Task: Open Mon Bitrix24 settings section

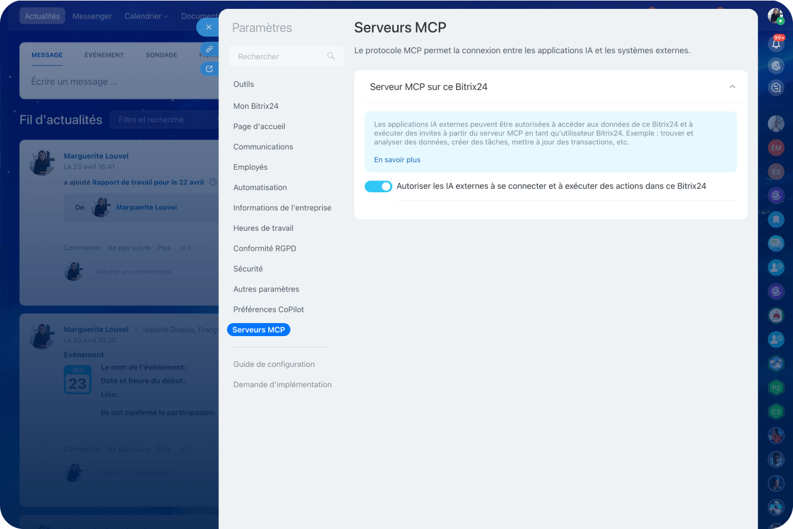Action: click(x=256, y=107)
